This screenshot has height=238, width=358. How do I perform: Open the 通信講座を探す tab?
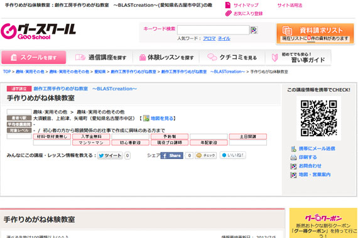100,58
